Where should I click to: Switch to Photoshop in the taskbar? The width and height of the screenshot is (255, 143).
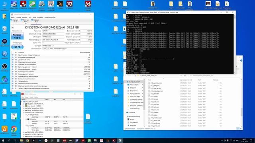pyautogui.click(x=40, y=140)
